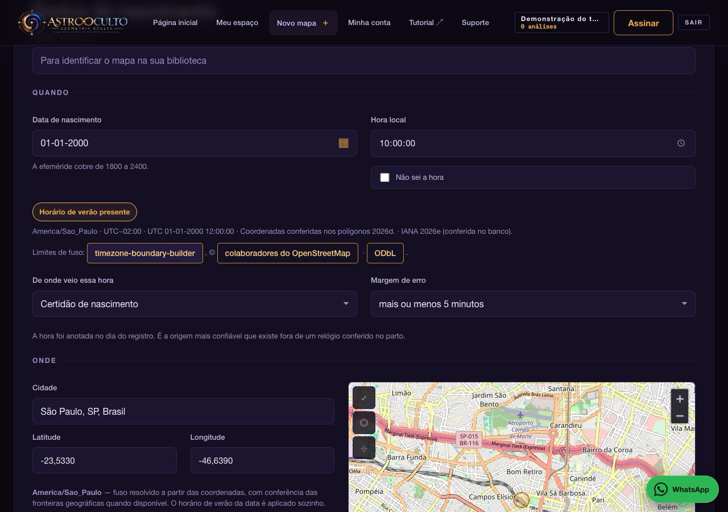Click the orange location marker on the map
This screenshot has height=512, width=728.
pyautogui.click(x=521, y=500)
